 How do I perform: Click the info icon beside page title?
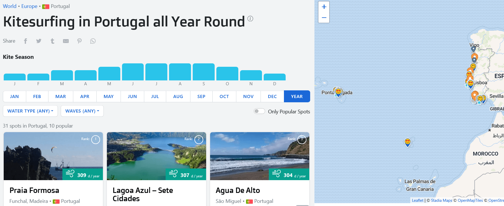click(x=250, y=19)
